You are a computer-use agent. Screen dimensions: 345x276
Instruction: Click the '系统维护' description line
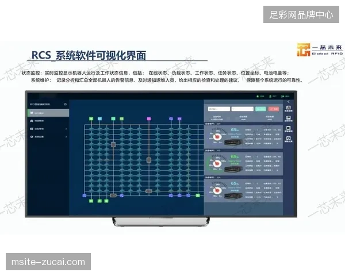pos(167,80)
